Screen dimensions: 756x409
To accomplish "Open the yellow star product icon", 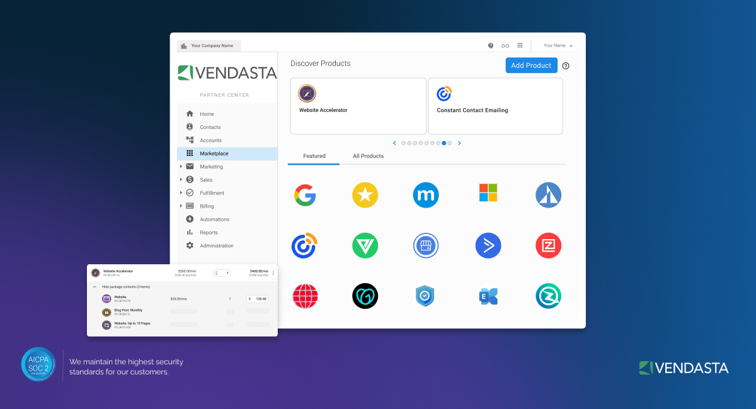I will tap(365, 195).
